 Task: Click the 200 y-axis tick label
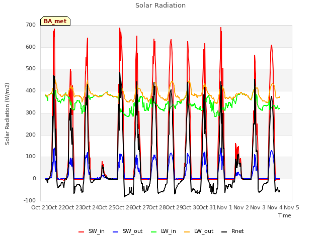click(x=31, y=135)
